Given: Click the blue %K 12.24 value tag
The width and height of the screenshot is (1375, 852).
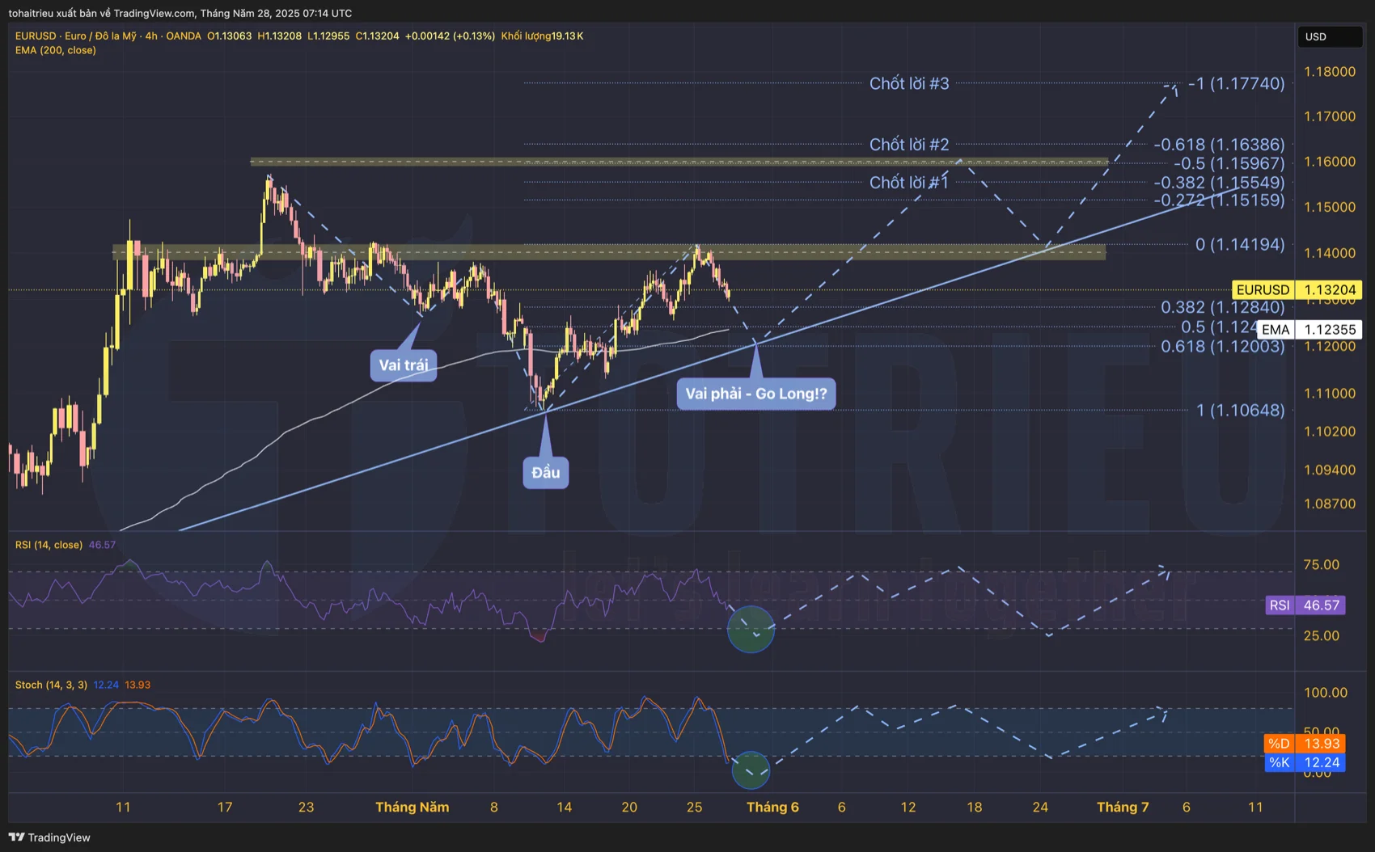Looking at the screenshot, I should 1305,762.
